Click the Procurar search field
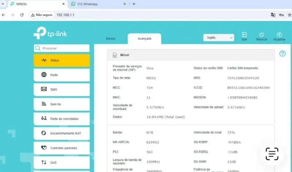The image size is (292, 172). 62,48
